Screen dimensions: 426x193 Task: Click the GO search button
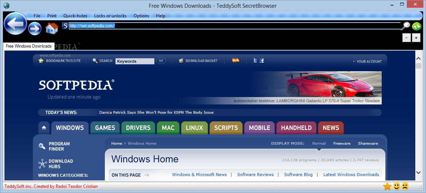(161, 61)
